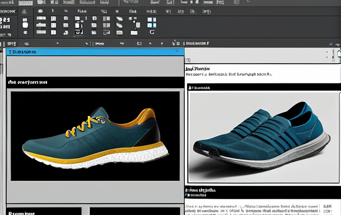Viewport: 341px width, 215px height.
Task: Click the C-shaped bracket icon below the blue grid
Action: click(152, 32)
